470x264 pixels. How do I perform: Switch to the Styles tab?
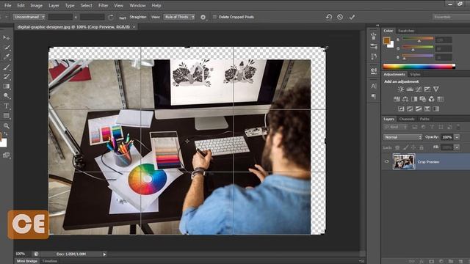point(415,74)
